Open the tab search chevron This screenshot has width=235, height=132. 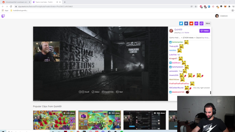click(x=224, y=2)
